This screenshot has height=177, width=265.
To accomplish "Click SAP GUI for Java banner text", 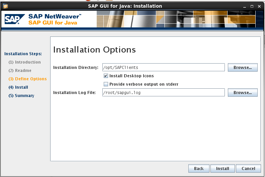I will 53,23.
